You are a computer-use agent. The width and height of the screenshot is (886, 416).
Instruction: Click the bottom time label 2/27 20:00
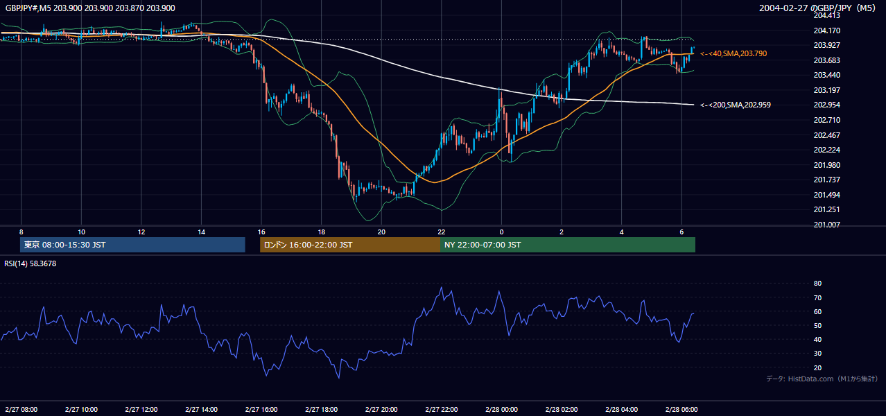tap(381, 409)
